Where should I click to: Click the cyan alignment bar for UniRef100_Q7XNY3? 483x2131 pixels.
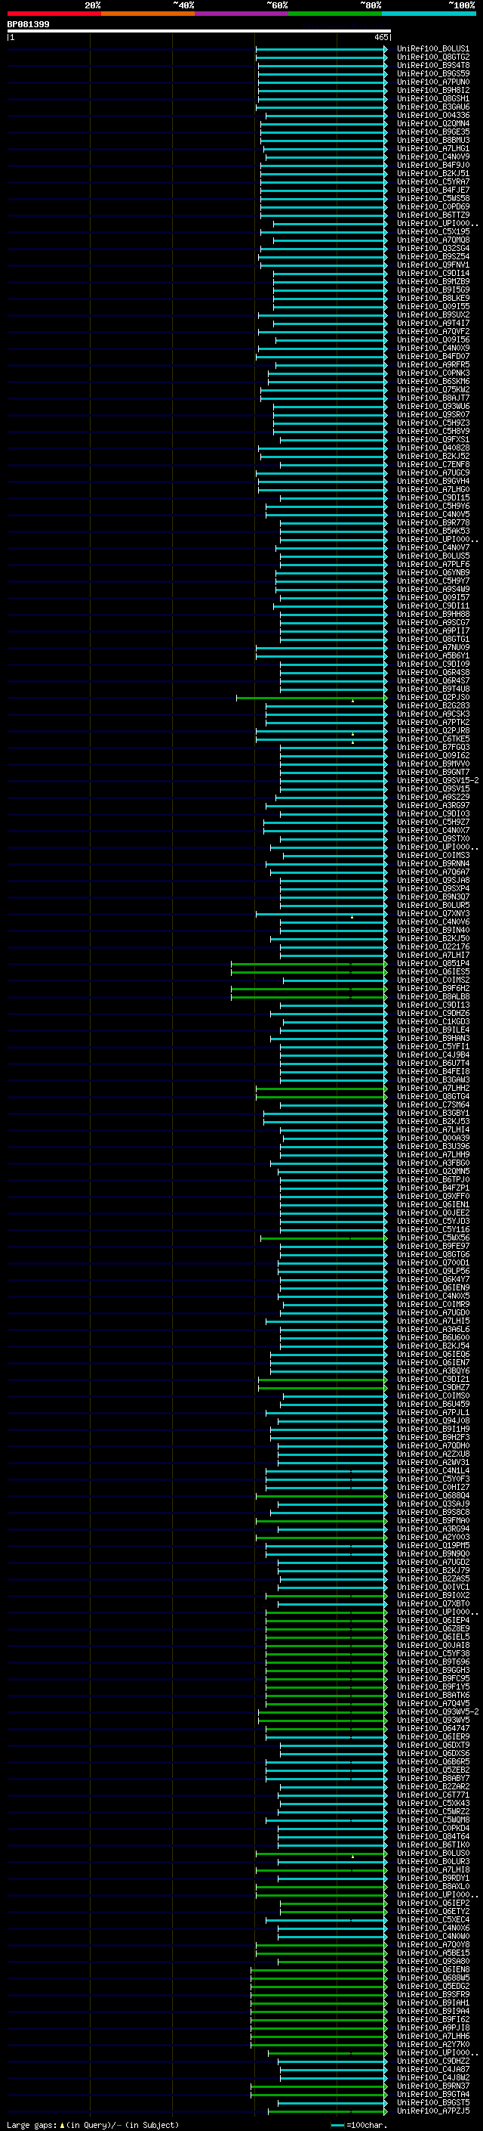[321, 914]
